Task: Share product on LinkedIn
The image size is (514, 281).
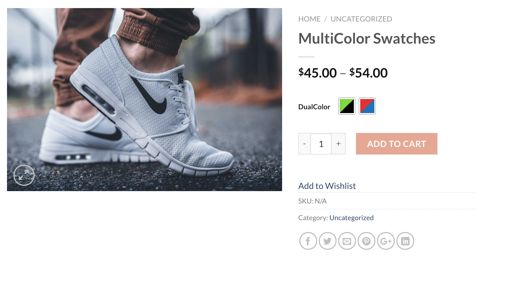Action: [x=405, y=241]
